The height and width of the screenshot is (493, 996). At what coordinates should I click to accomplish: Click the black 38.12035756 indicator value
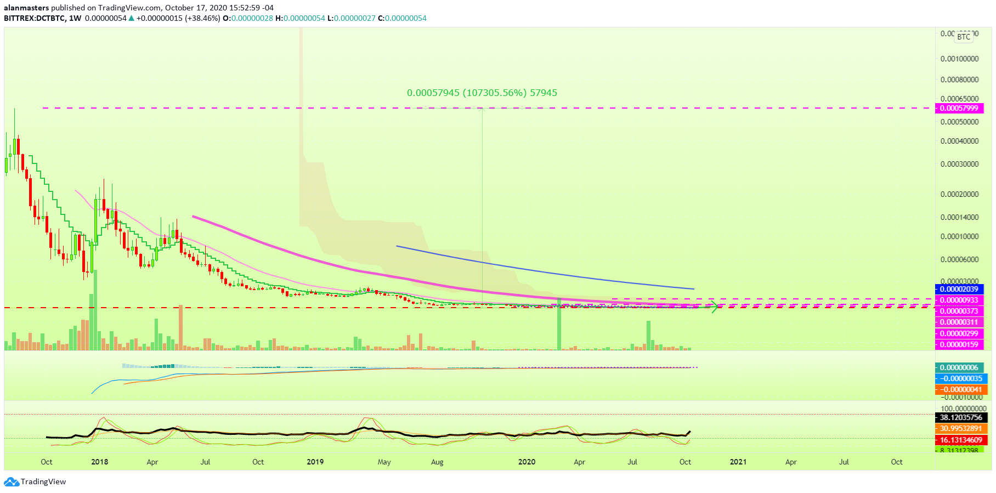coord(961,417)
